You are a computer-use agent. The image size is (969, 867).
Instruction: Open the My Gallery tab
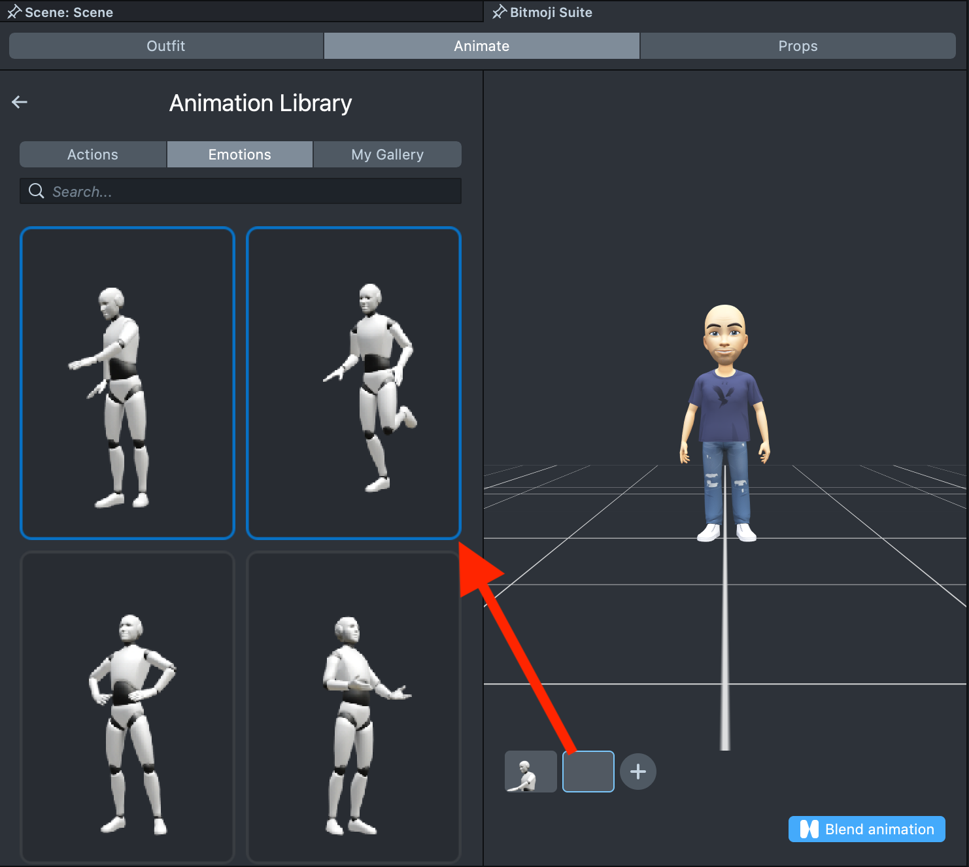[387, 154]
